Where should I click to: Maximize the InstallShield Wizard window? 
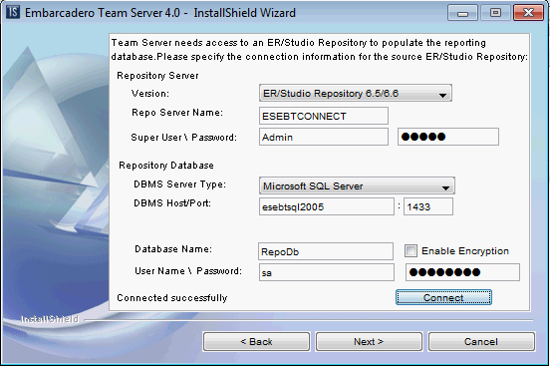click(x=495, y=13)
